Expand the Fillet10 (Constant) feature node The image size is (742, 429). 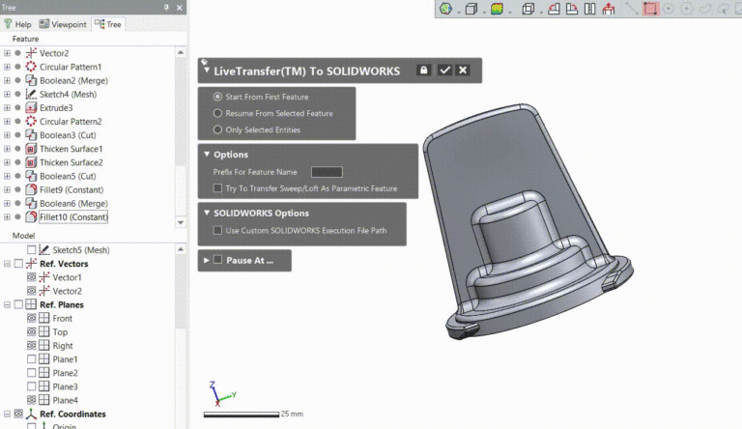[x=7, y=216]
